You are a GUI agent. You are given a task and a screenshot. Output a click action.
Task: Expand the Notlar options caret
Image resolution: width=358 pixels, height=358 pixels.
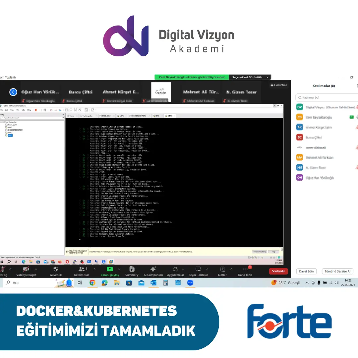tap(231, 269)
